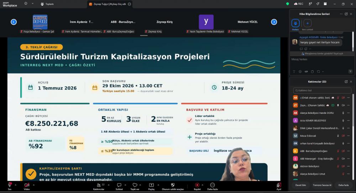The width and height of the screenshot is (356, 193).
Task: Toggle camera for ABB -BurcuZeynepDoğacı
Action: coord(343,151)
